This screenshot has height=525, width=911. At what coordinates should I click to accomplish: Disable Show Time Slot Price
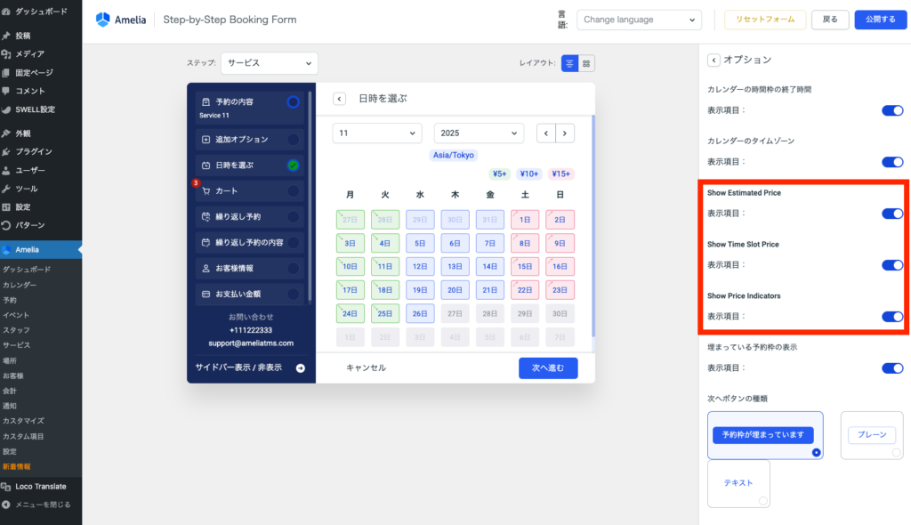tap(891, 265)
